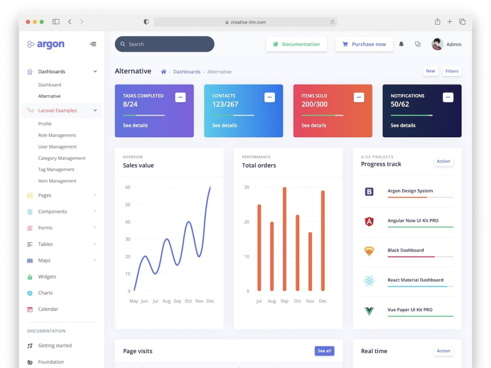
Task: Click the notification bell icon
Action: pos(401,44)
